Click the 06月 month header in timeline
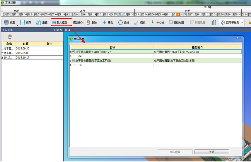Viewport: 251px width, 162px height. click(x=83, y=11)
